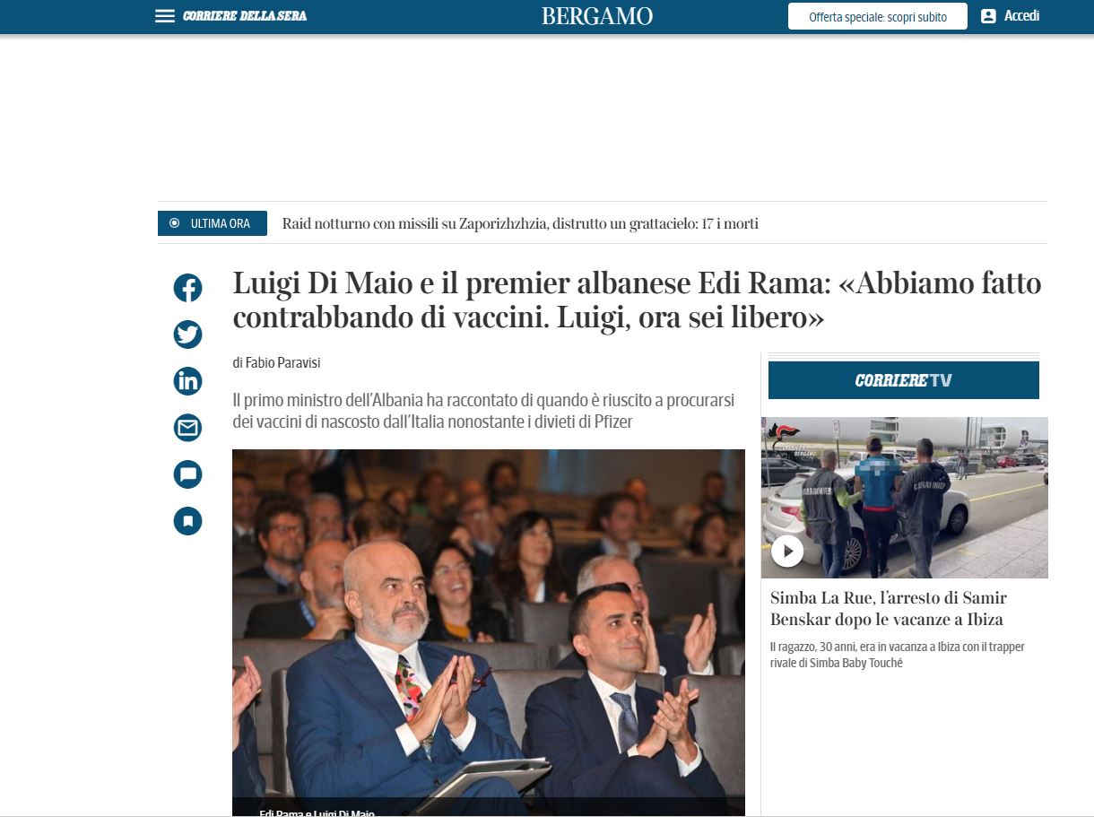
Task: Click the Accedi login link
Action: 1021,16
